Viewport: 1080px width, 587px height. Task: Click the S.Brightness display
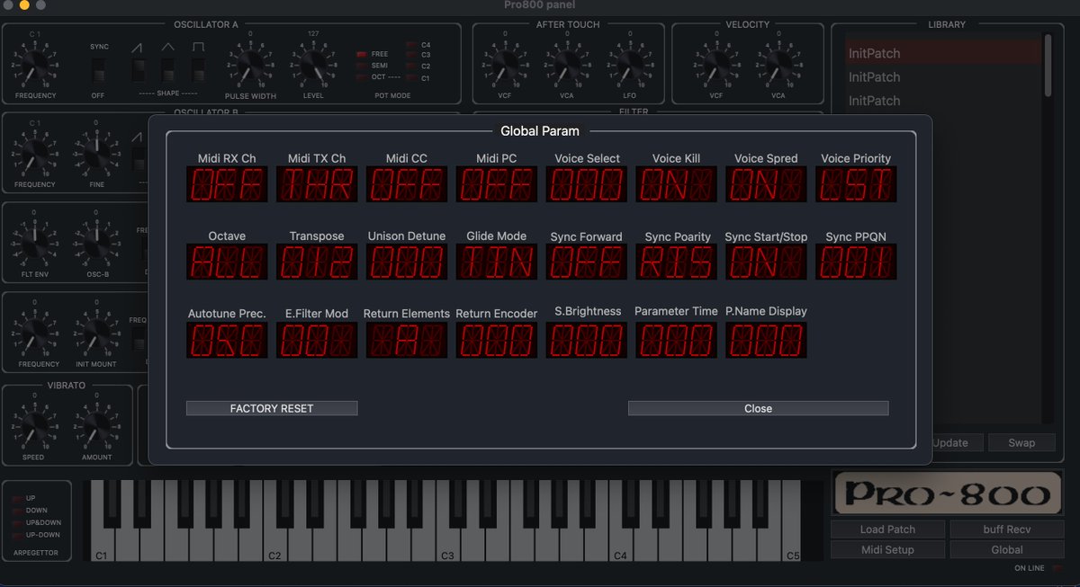[587, 341]
